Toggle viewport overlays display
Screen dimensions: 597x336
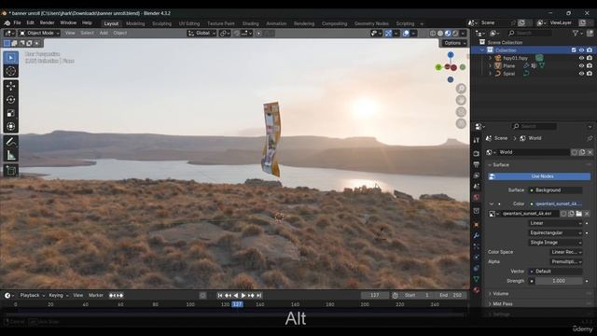(406, 34)
